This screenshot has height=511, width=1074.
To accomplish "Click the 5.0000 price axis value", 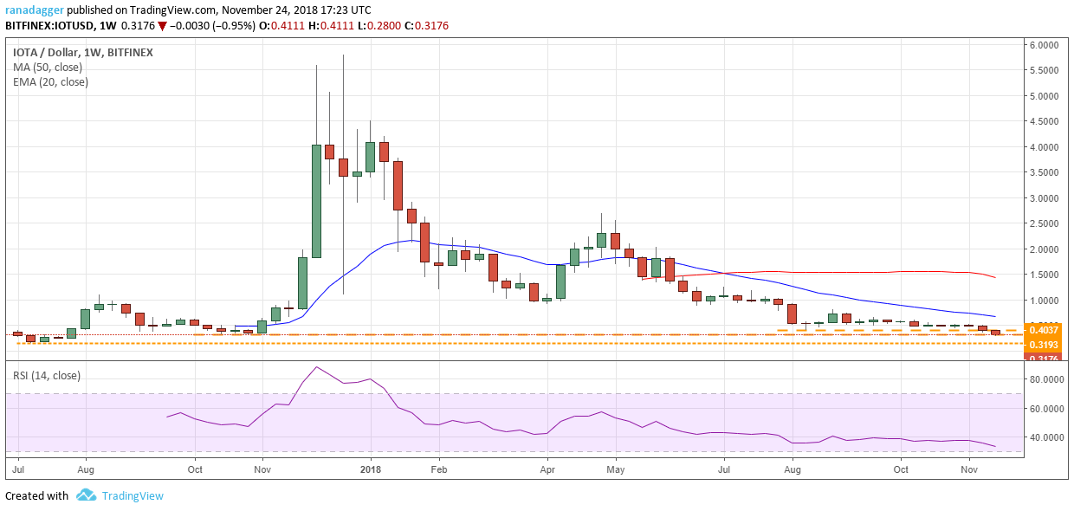I will click(1046, 96).
